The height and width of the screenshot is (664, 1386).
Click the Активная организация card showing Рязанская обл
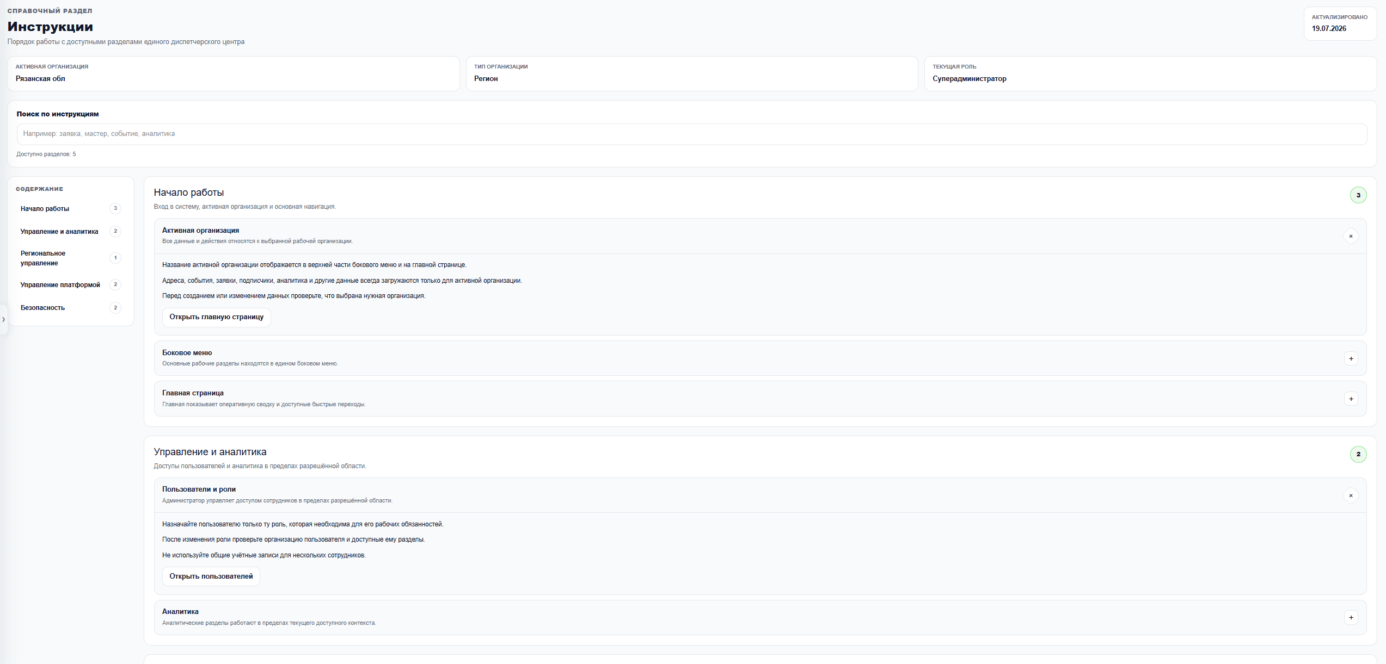(234, 73)
